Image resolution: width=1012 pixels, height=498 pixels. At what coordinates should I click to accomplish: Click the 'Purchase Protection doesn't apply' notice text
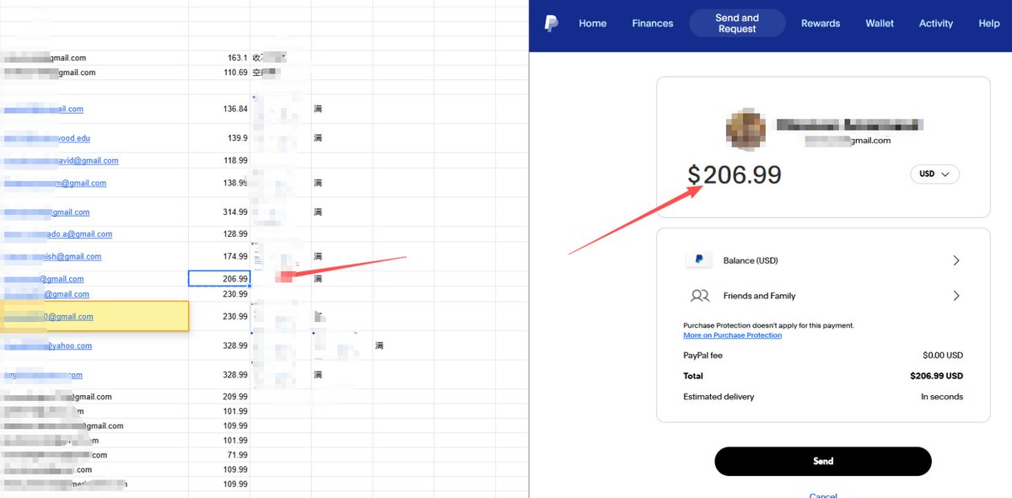(768, 325)
